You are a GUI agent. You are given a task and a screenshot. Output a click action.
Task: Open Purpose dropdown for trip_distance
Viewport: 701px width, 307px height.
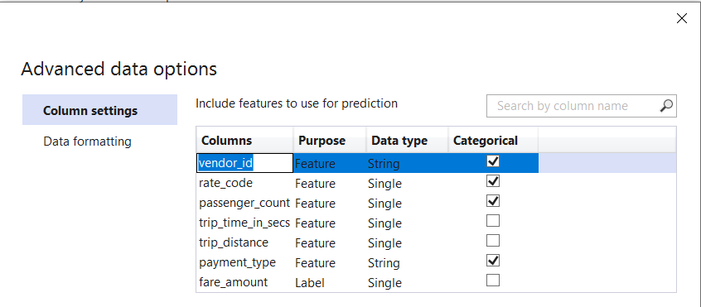(330, 242)
